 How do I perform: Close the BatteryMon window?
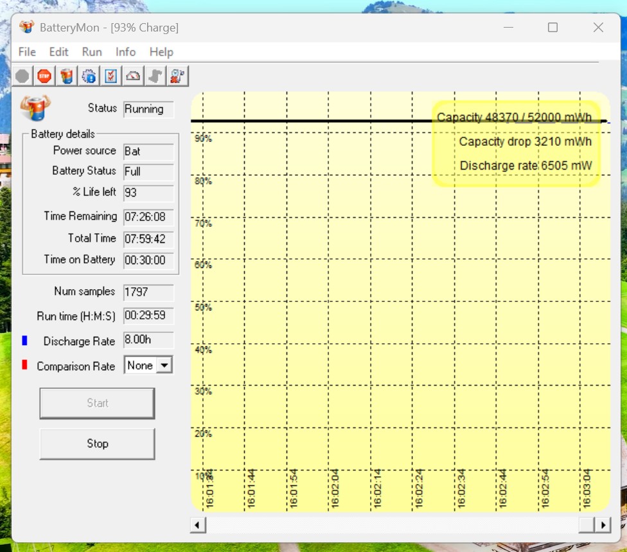(x=598, y=27)
